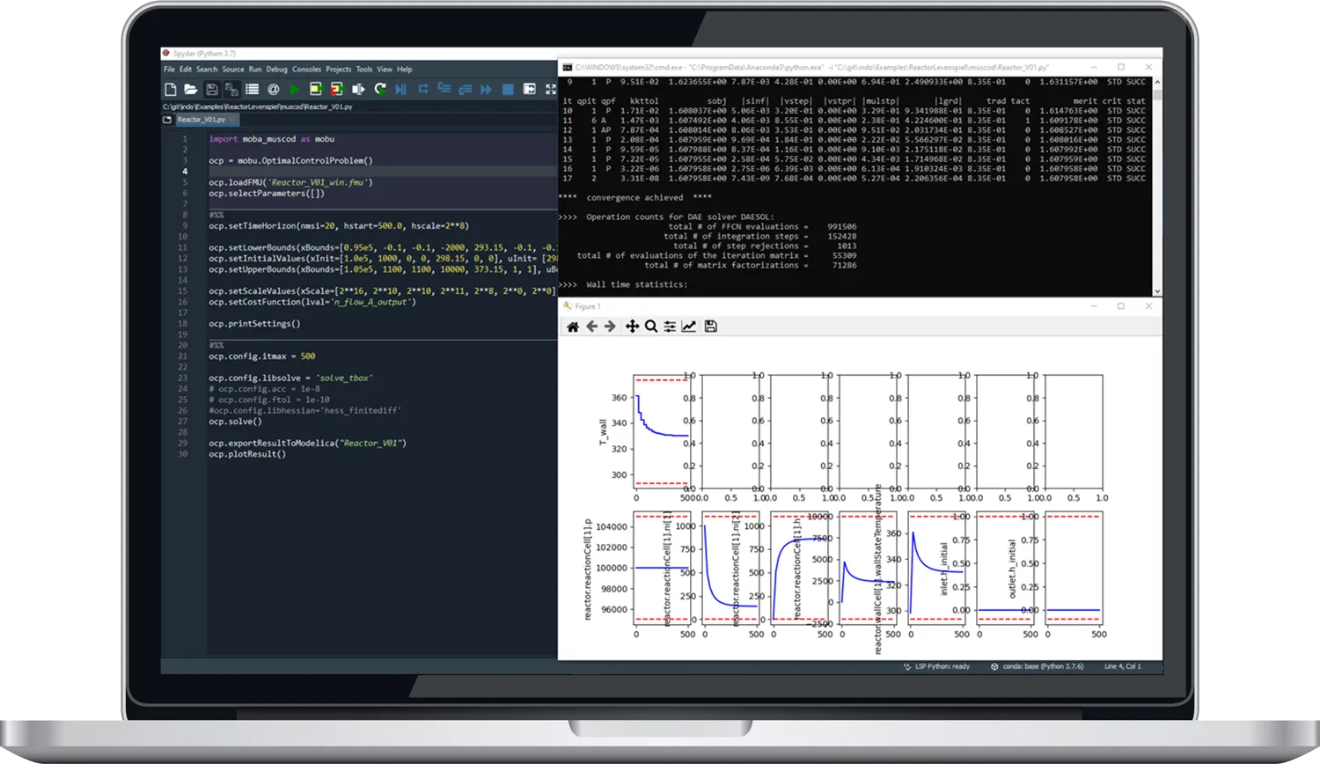Click LSP Python: ready status
The width and height of the screenshot is (1320, 764).
936,666
